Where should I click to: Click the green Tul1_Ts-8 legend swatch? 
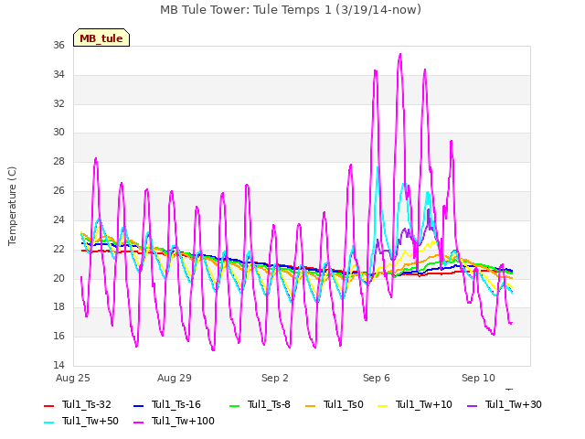click(x=234, y=405)
